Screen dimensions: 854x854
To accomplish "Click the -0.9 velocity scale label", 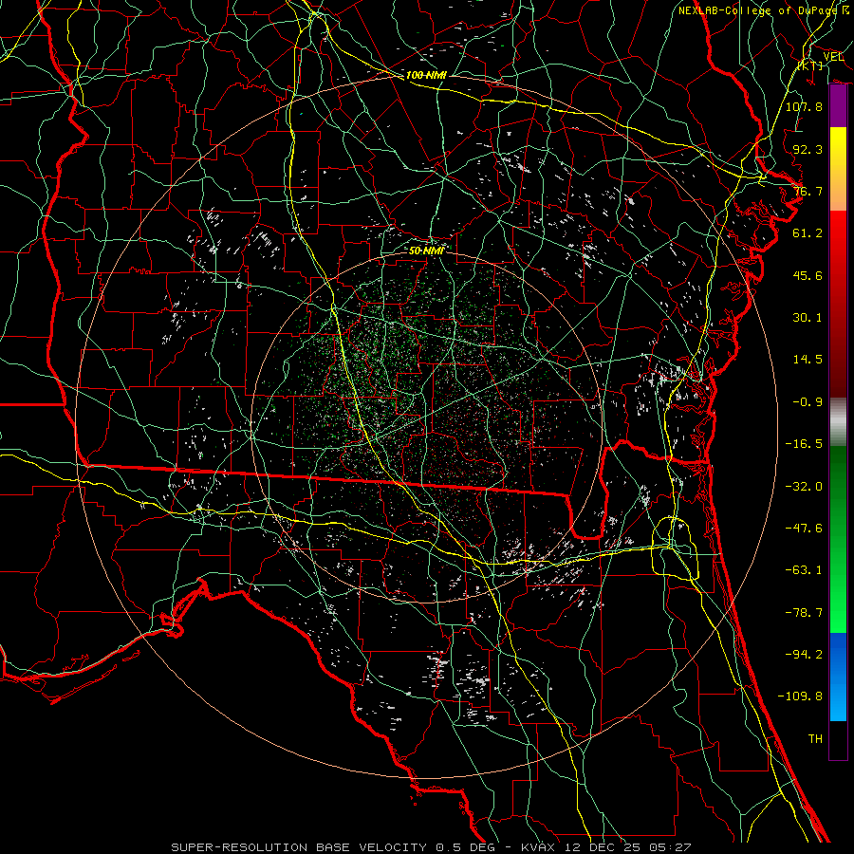I will pos(808,402).
